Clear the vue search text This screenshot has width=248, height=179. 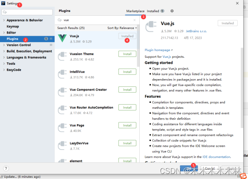pos(134,20)
